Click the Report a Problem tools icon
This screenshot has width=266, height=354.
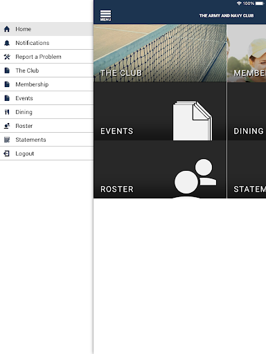(7, 57)
